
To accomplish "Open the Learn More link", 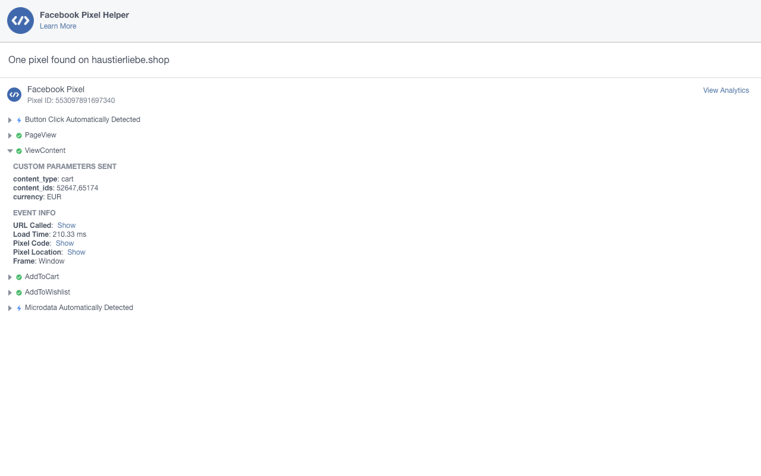I will pos(58,26).
